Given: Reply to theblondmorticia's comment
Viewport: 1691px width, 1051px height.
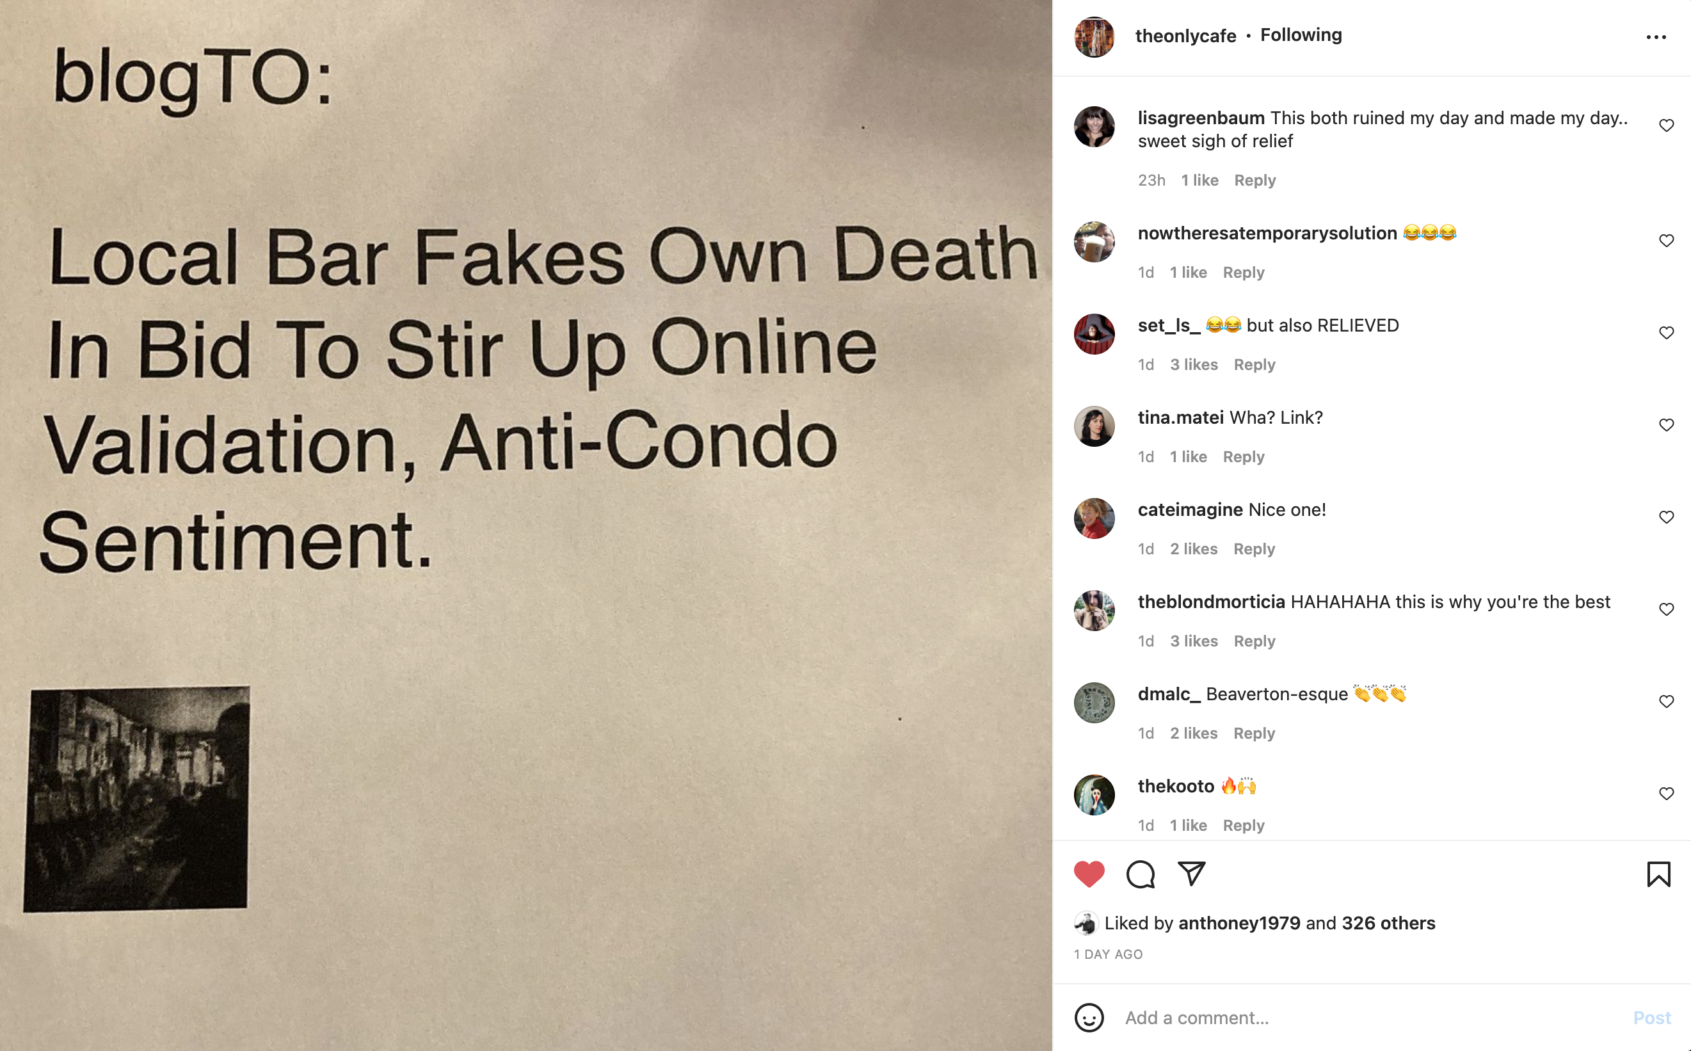Looking at the screenshot, I should [1254, 641].
